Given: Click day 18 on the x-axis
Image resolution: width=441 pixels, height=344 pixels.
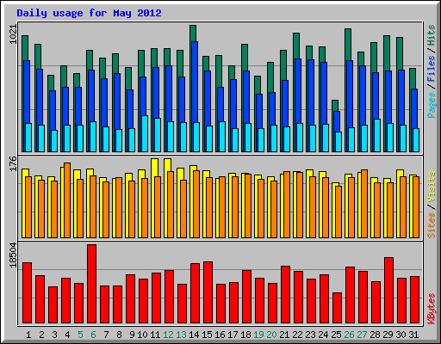Looking at the screenshot, I should [x=245, y=335].
